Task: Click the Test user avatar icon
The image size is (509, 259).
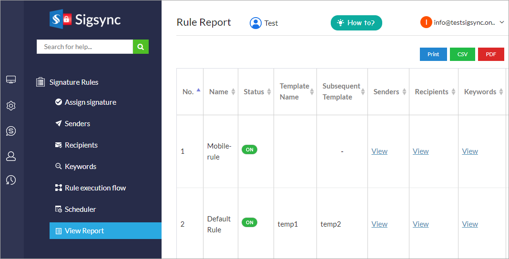Action: (255, 23)
